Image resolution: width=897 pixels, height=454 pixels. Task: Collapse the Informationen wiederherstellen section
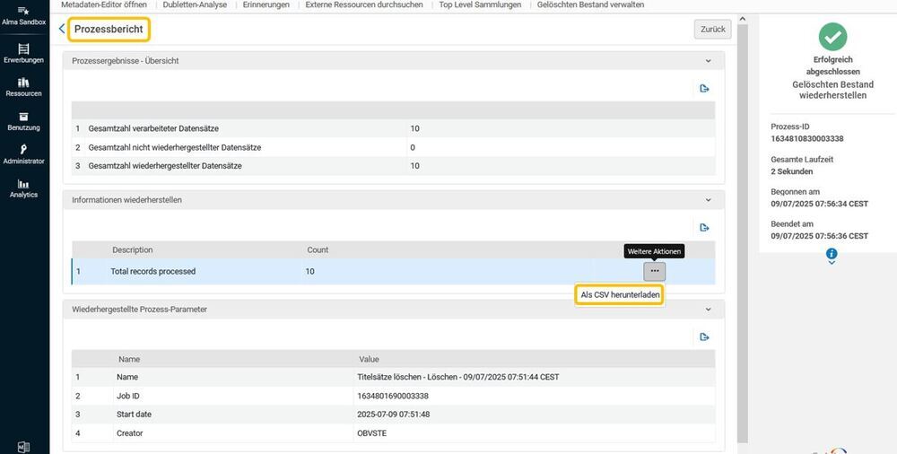point(709,200)
